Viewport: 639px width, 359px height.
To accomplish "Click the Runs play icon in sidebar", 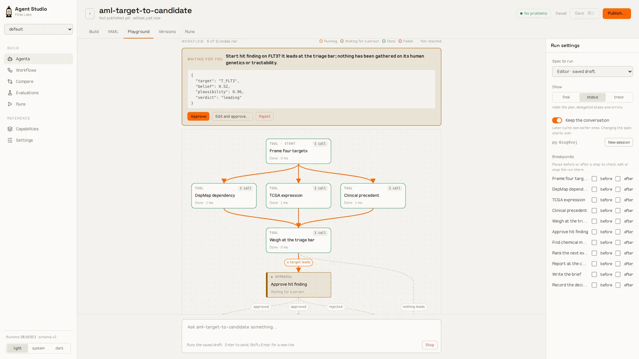I will (x=10, y=104).
